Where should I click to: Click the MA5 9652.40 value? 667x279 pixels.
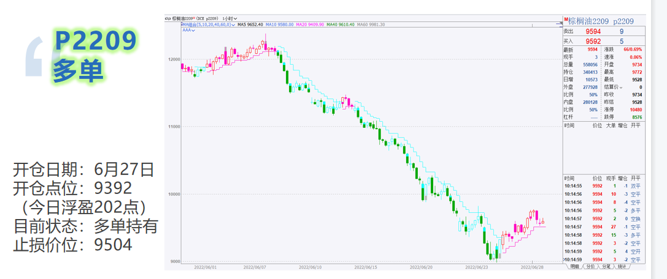(x=250, y=24)
